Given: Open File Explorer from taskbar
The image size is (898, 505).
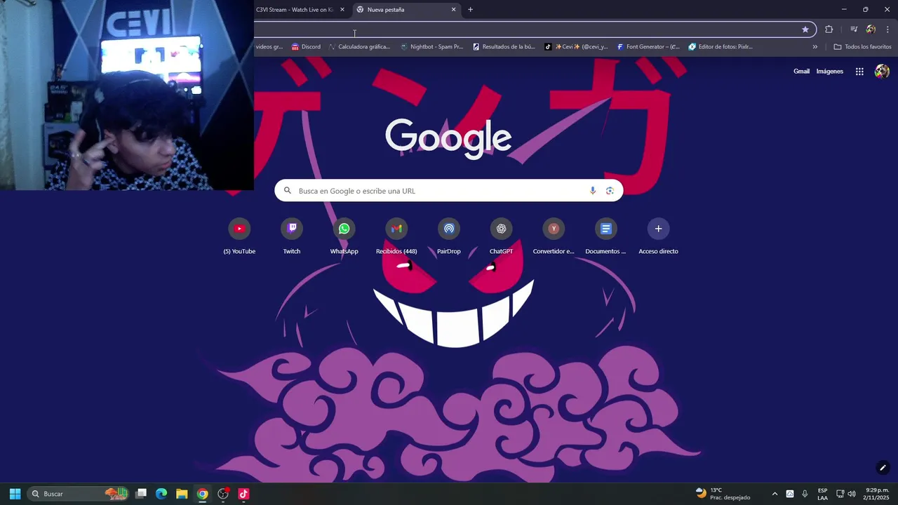Looking at the screenshot, I should (182, 494).
